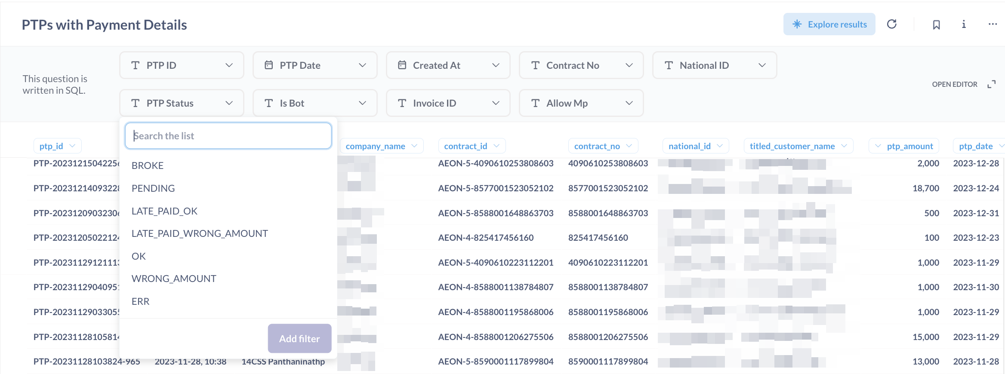Open the PTP Date filter dropdown
Image resolution: width=1005 pixels, height=374 pixels.
point(315,65)
